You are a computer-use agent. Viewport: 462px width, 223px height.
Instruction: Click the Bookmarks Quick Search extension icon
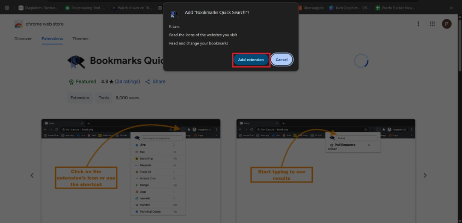tap(76, 61)
